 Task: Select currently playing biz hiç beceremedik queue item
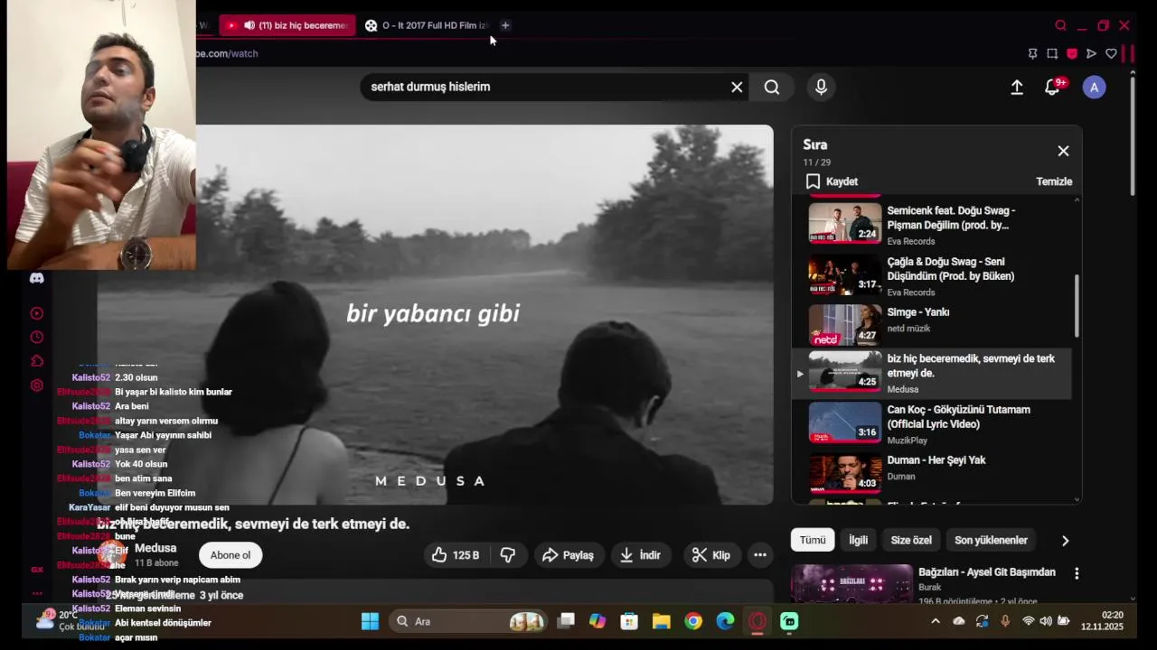click(x=931, y=374)
